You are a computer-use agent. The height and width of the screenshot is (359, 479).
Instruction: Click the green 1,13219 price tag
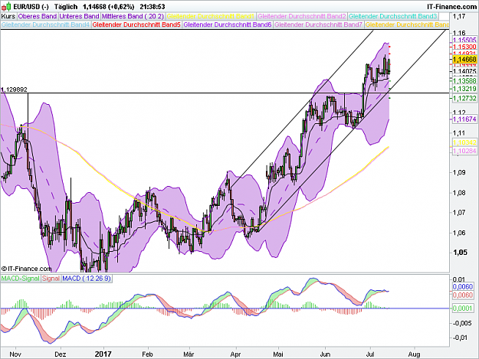click(464, 89)
